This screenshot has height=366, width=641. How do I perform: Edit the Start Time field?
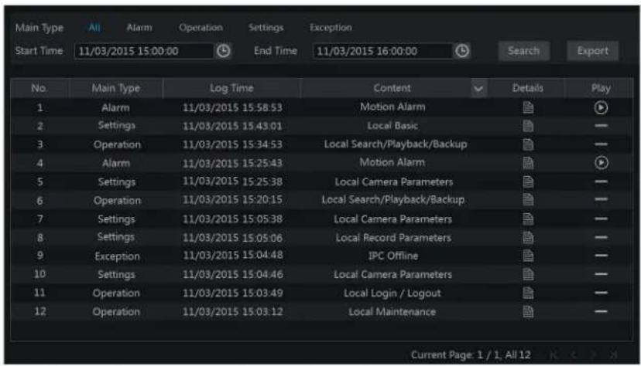(x=144, y=52)
